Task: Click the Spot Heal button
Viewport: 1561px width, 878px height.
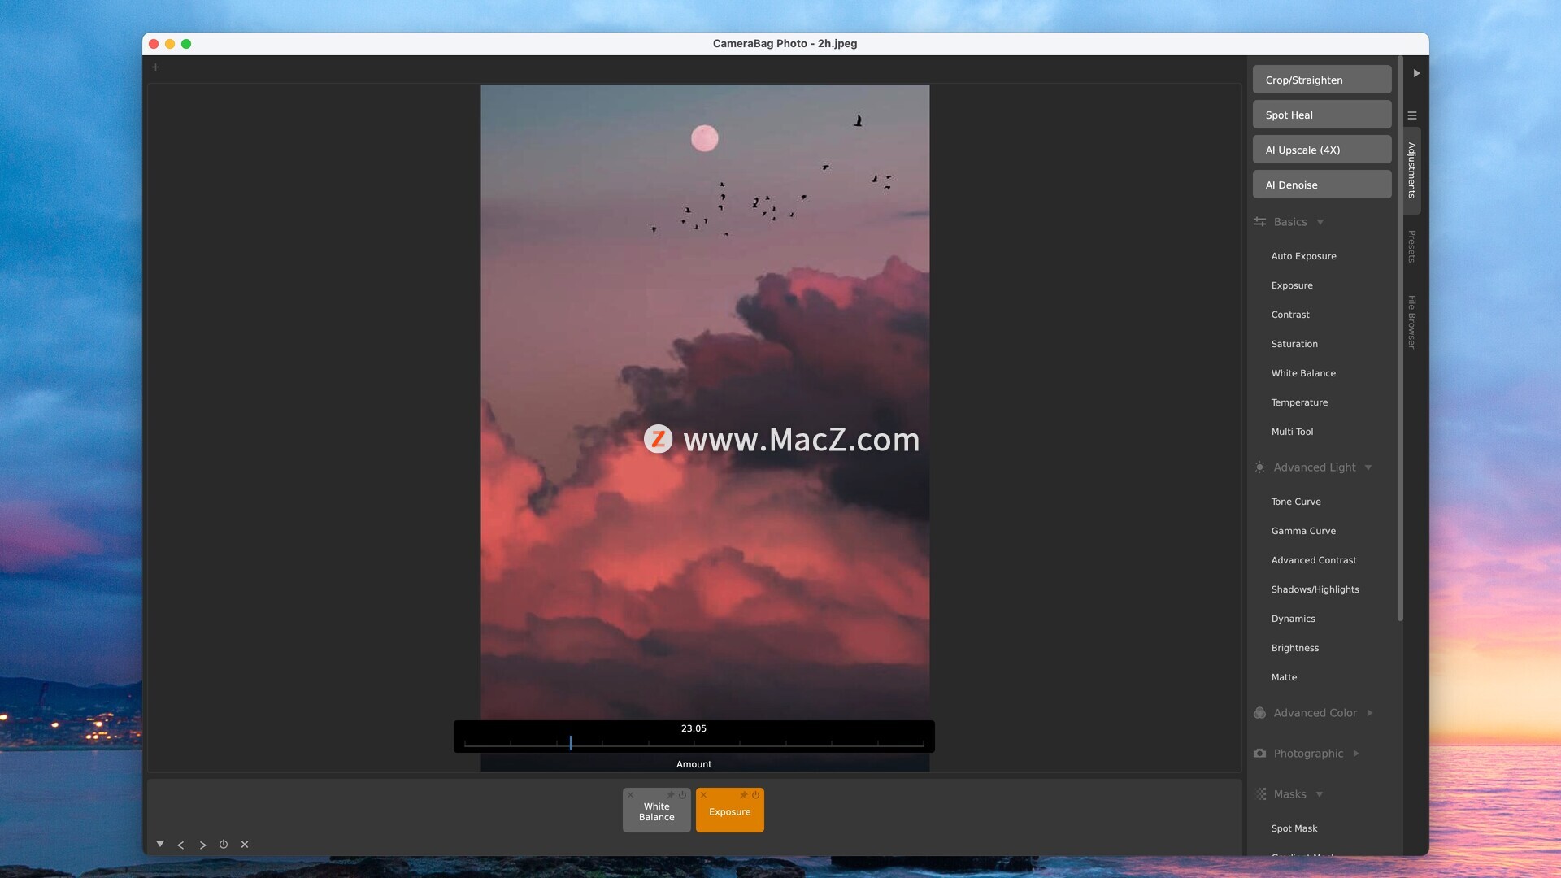Action: pos(1322,115)
